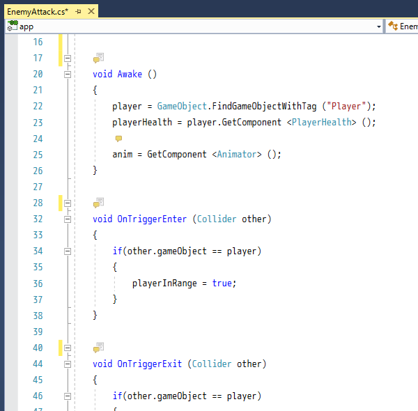Screen dimensions: 418x411
Task: Click the Awake method name
Action: point(130,74)
